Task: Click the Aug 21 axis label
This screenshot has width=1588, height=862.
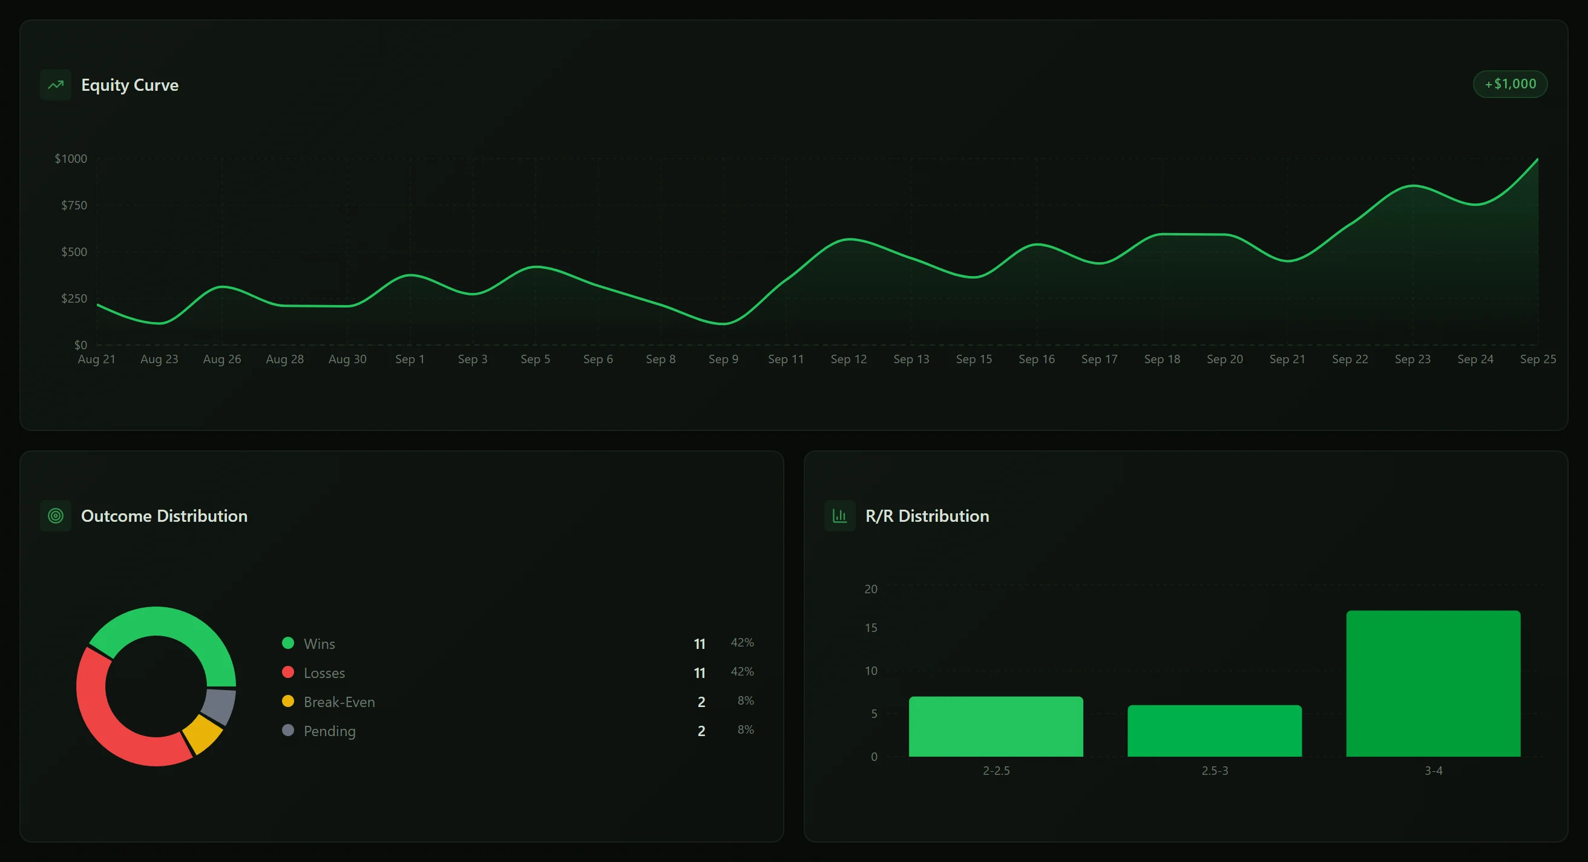Action: (96, 359)
